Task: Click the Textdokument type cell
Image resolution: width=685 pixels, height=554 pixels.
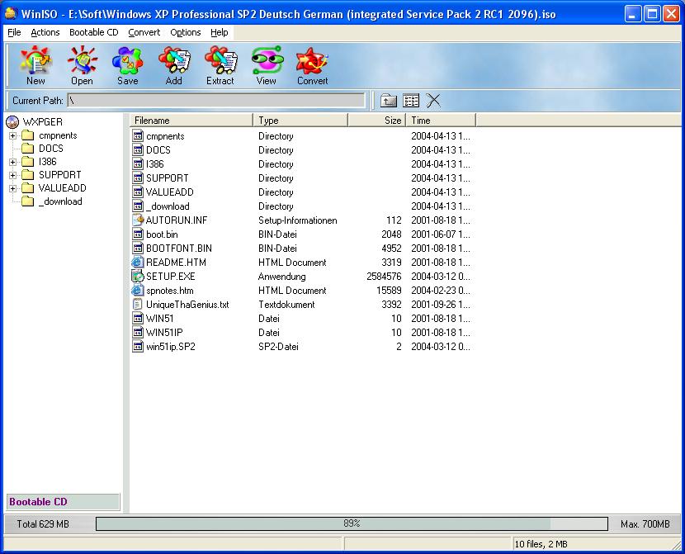Action: (x=286, y=305)
